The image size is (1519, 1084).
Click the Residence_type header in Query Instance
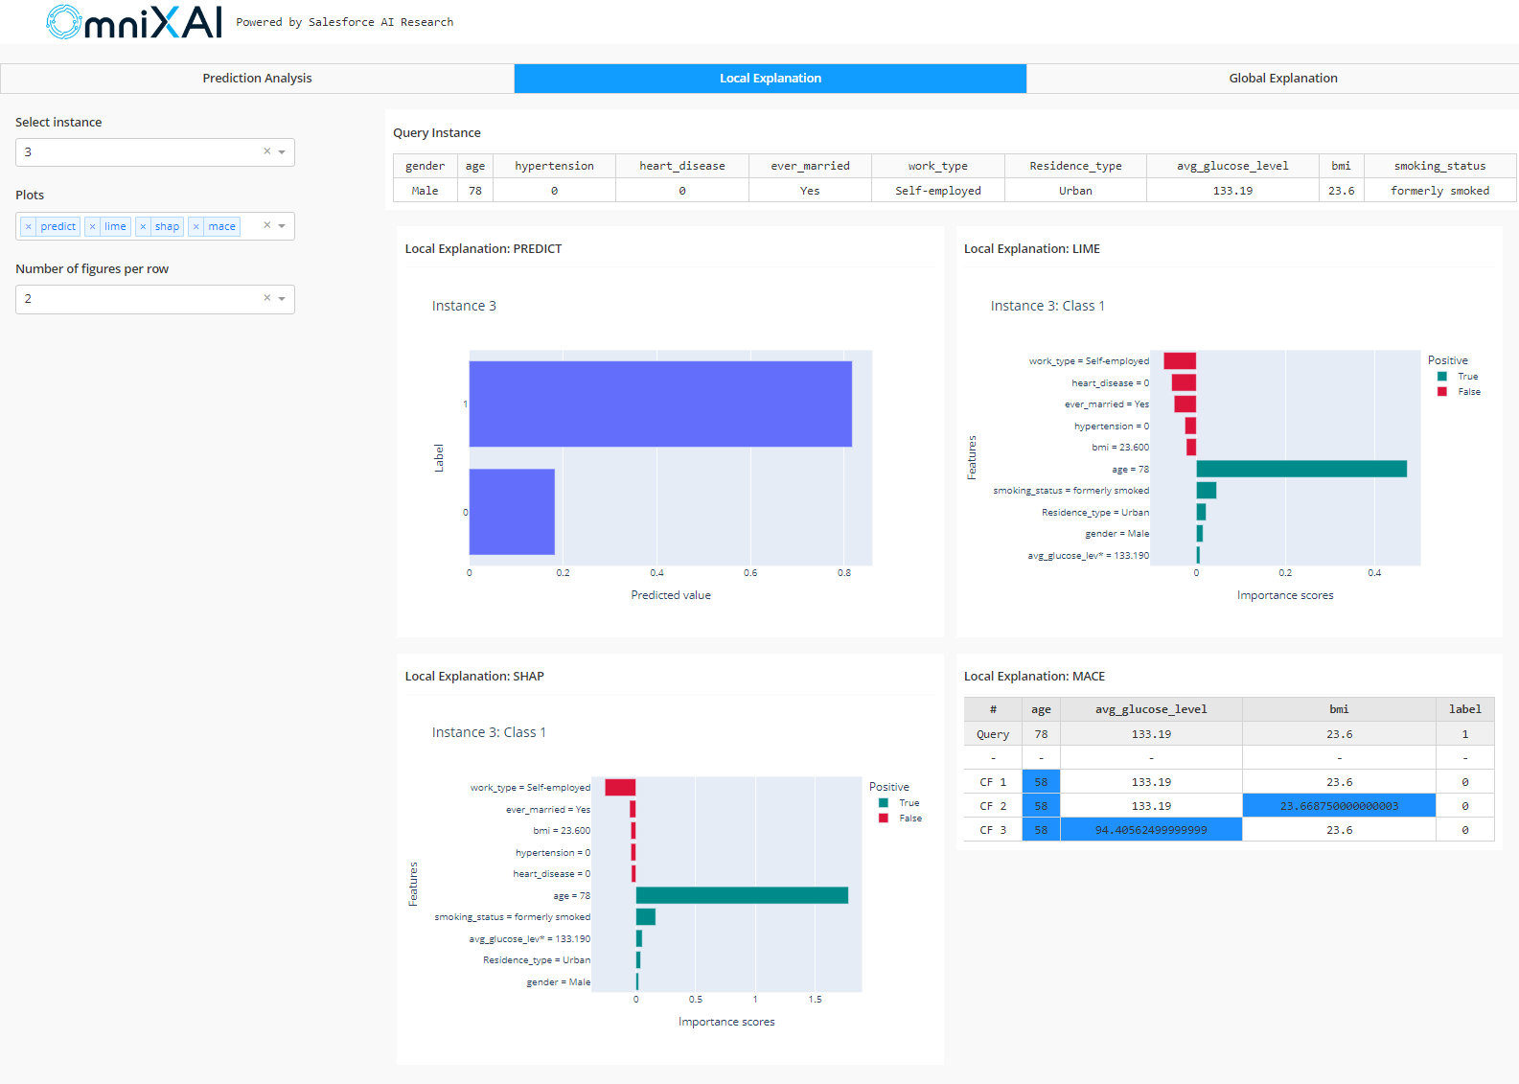(x=1075, y=166)
